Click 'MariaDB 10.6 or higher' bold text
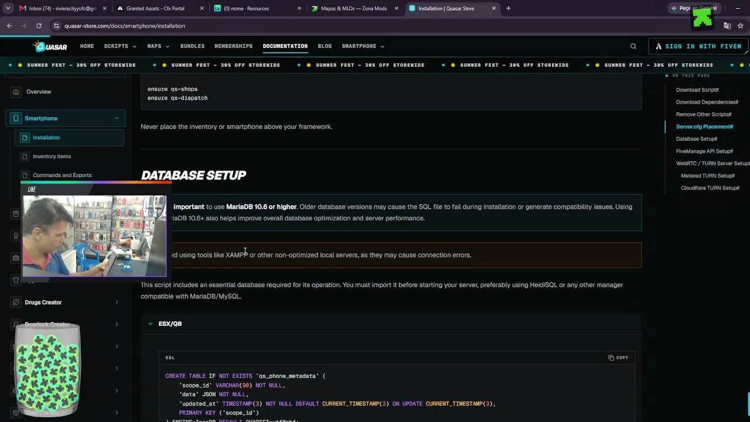The width and height of the screenshot is (750, 422). click(x=261, y=207)
